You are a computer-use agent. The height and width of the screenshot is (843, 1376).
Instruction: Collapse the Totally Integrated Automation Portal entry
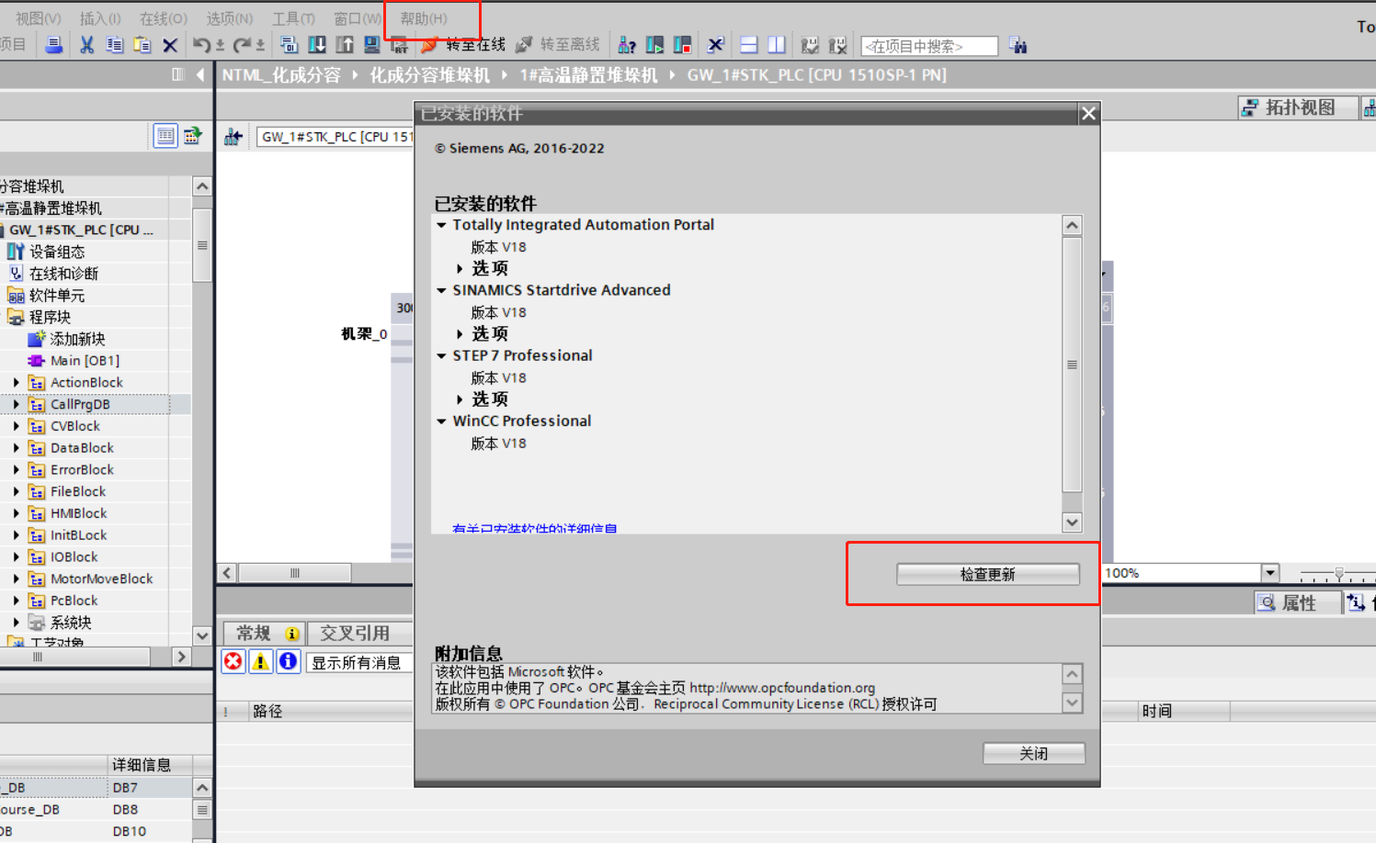coord(442,225)
